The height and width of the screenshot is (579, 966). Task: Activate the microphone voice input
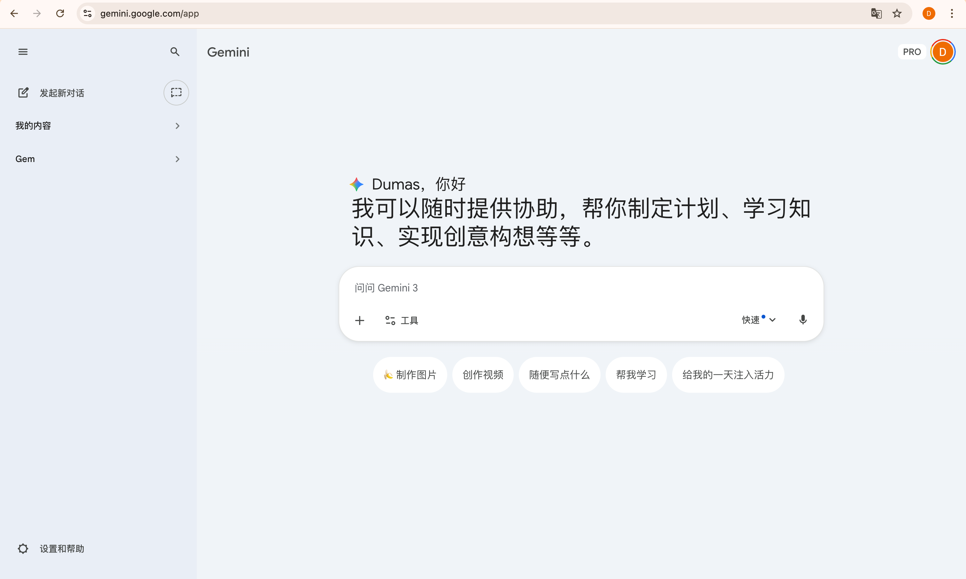click(x=803, y=320)
